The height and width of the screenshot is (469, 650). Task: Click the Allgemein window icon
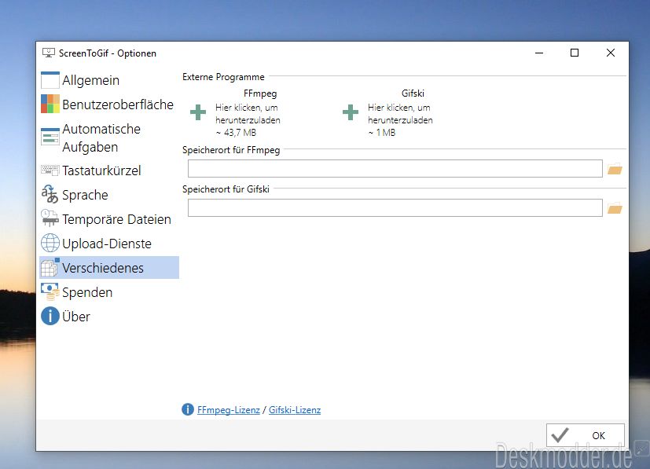[x=50, y=80]
